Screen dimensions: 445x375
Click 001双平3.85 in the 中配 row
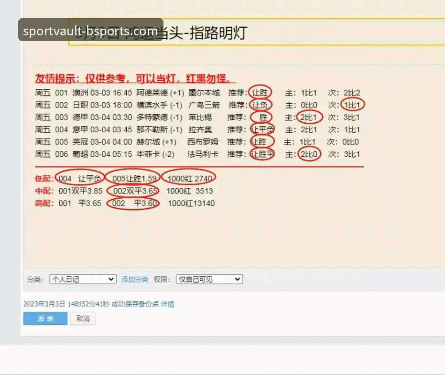[x=80, y=191]
